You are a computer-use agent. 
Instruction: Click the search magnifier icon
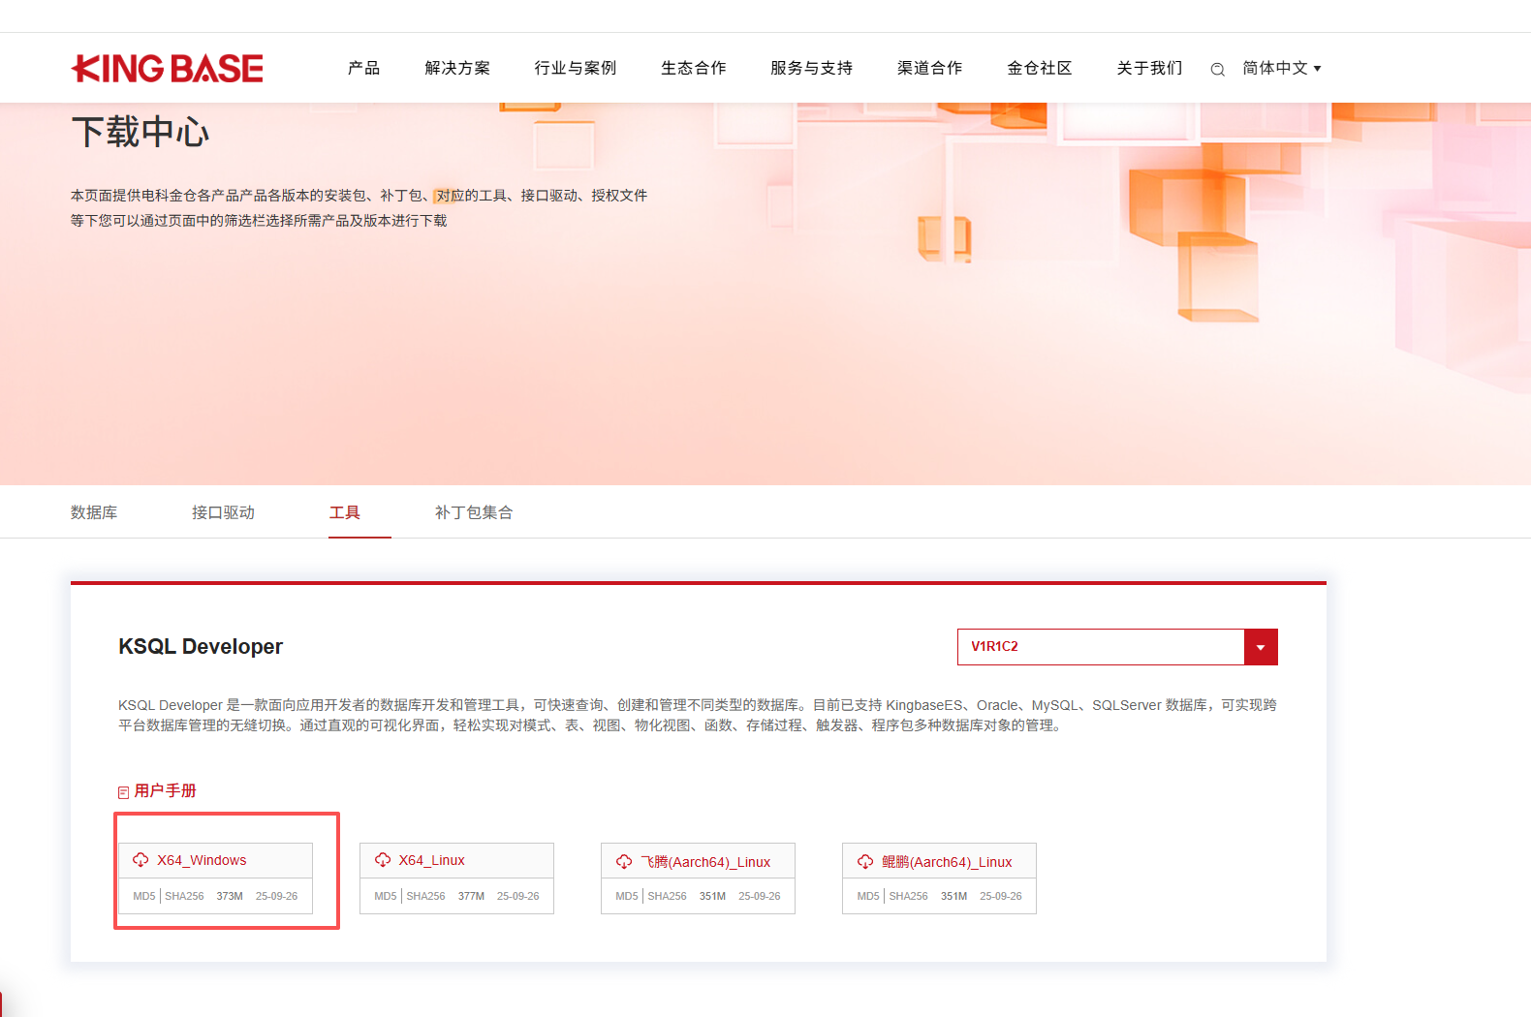point(1217,69)
